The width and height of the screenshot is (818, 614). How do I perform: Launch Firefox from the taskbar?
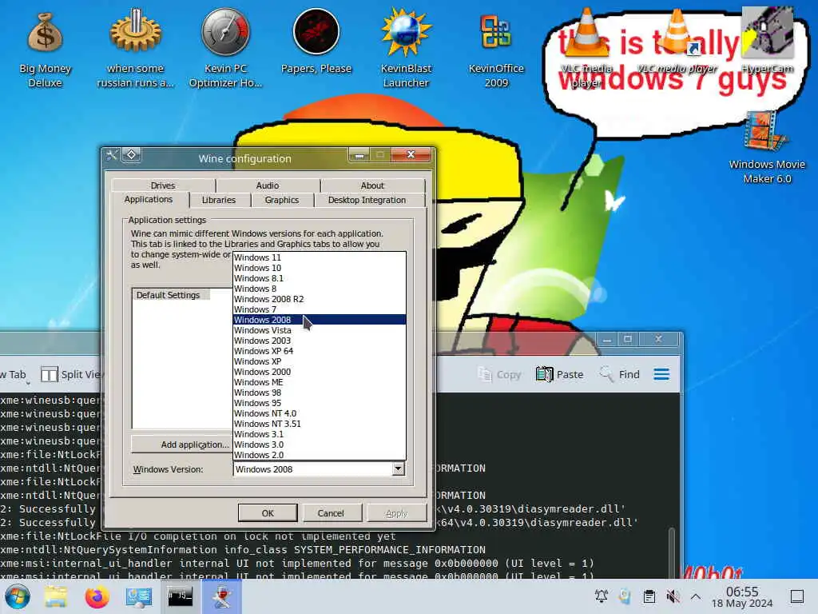click(97, 596)
